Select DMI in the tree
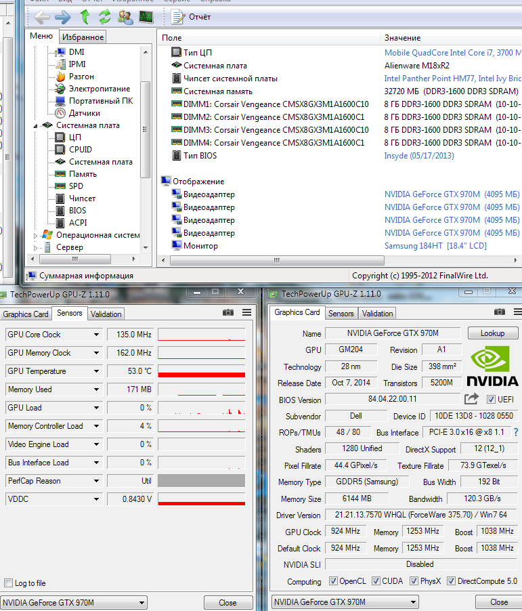 [x=77, y=52]
